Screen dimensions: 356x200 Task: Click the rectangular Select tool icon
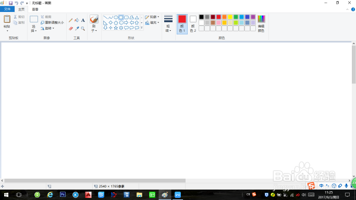click(x=34, y=19)
